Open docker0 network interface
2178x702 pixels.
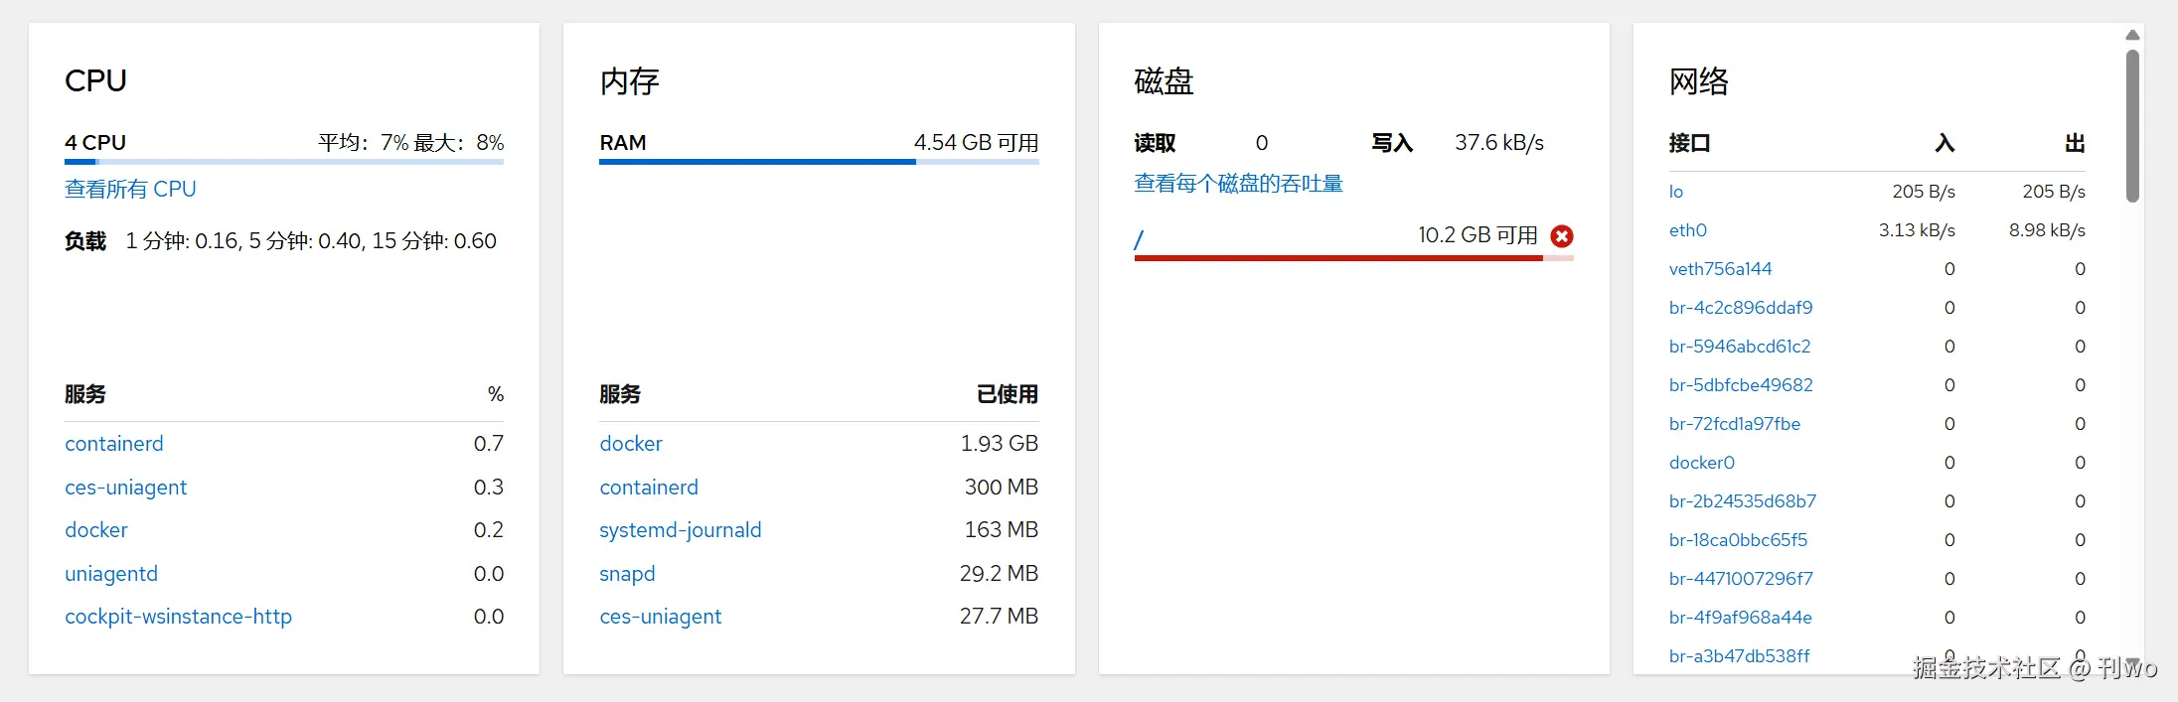click(1702, 463)
